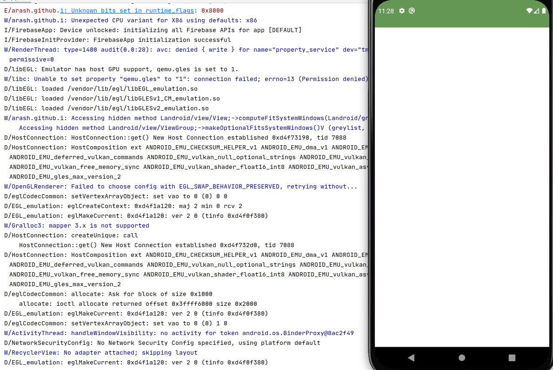Select 'FirebaseApp initialization successful' log line
The height and width of the screenshot is (370, 553).
coord(118,40)
